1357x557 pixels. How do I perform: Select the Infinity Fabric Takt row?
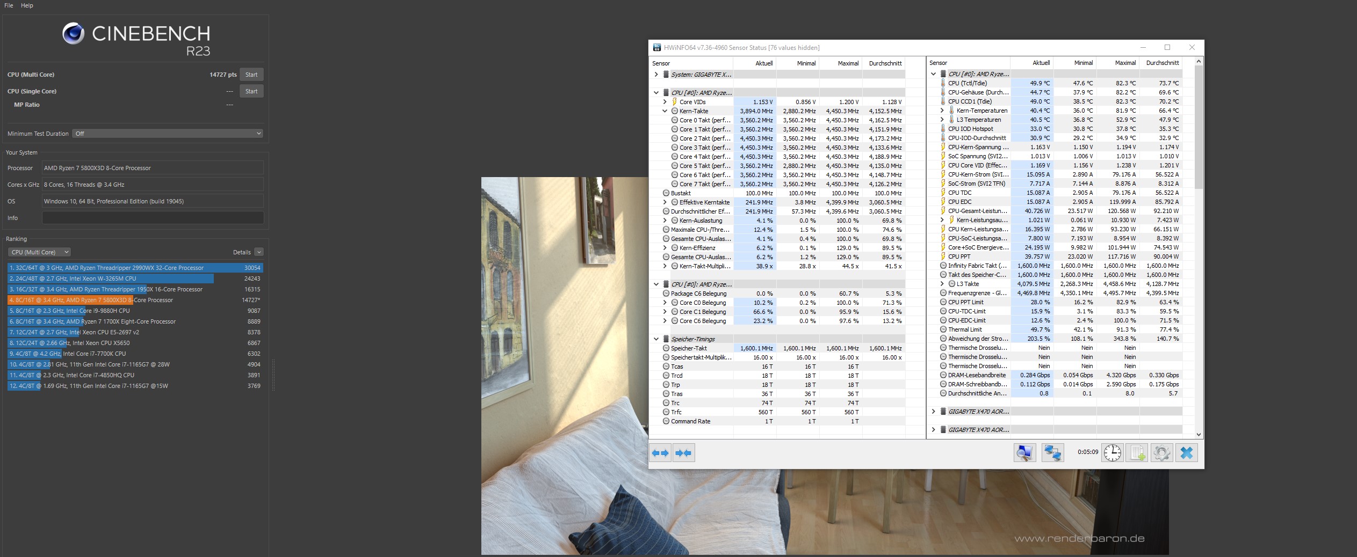pyautogui.click(x=1055, y=266)
